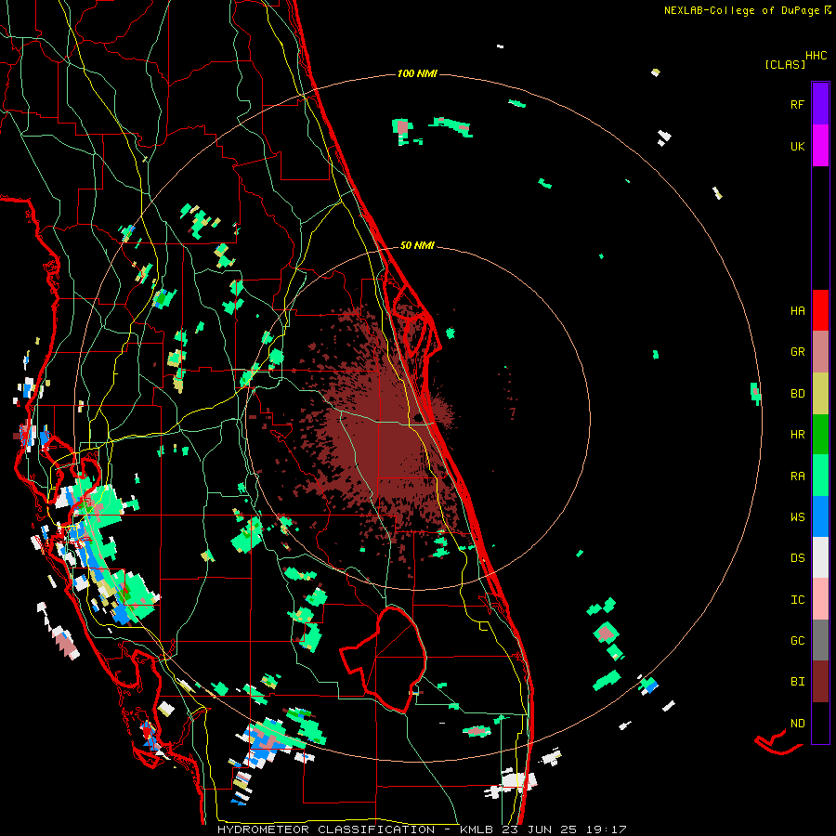
Task: Click the WS blue legend swatch
Action: pyautogui.click(x=820, y=516)
